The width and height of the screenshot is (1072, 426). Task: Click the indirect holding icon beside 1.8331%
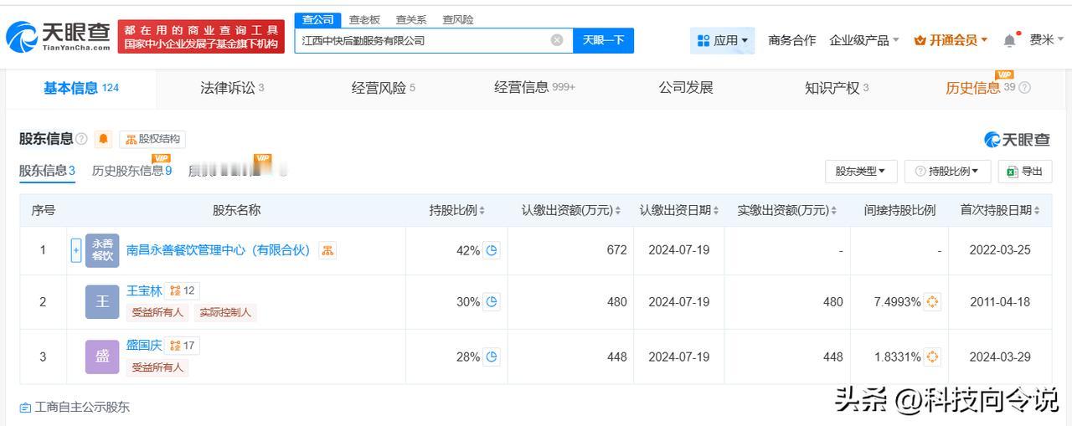[x=932, y=357]
